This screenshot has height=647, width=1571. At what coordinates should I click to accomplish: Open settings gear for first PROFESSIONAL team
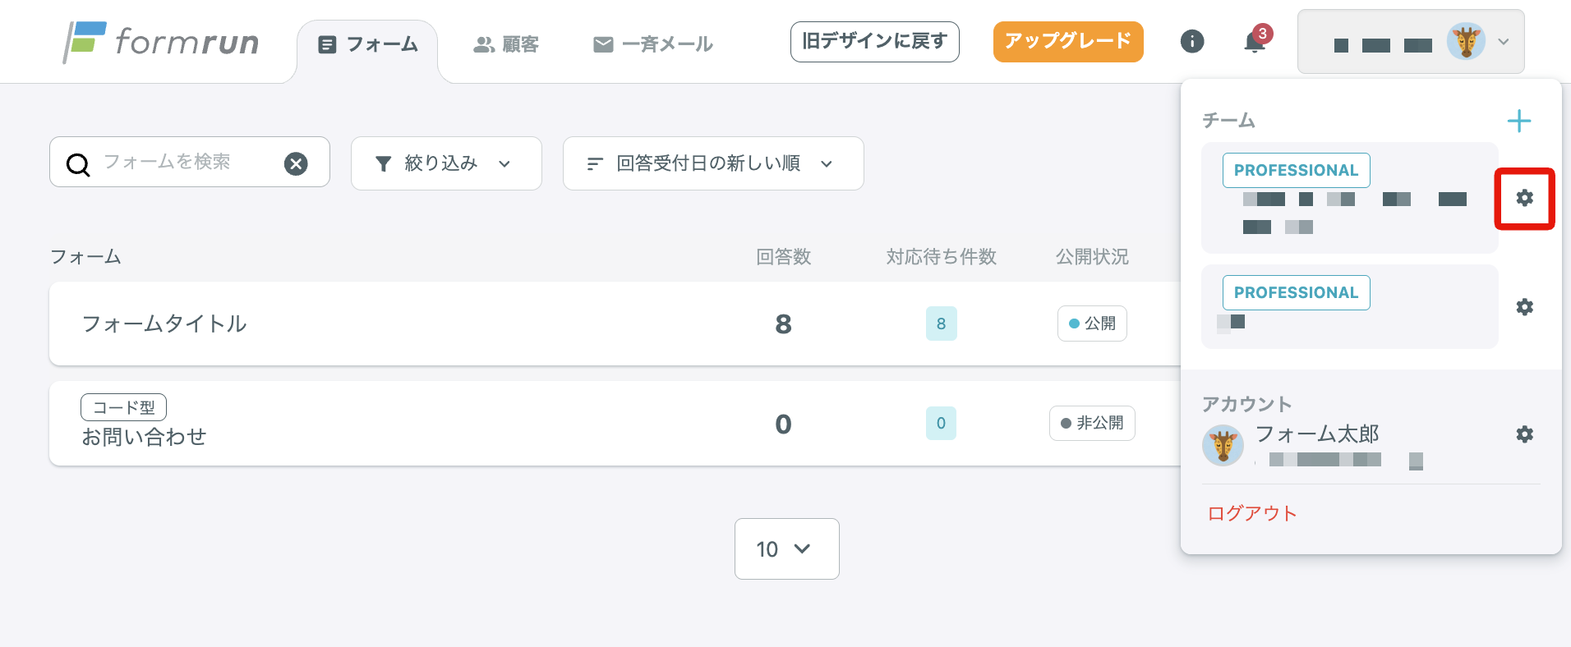point(1524,198)
